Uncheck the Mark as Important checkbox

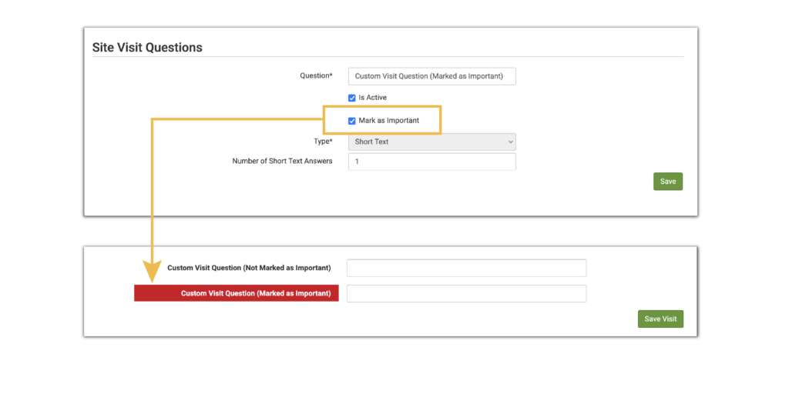tap(352, 121)
